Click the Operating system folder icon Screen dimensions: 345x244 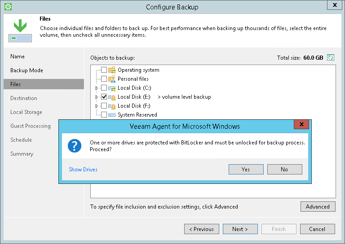112,70
